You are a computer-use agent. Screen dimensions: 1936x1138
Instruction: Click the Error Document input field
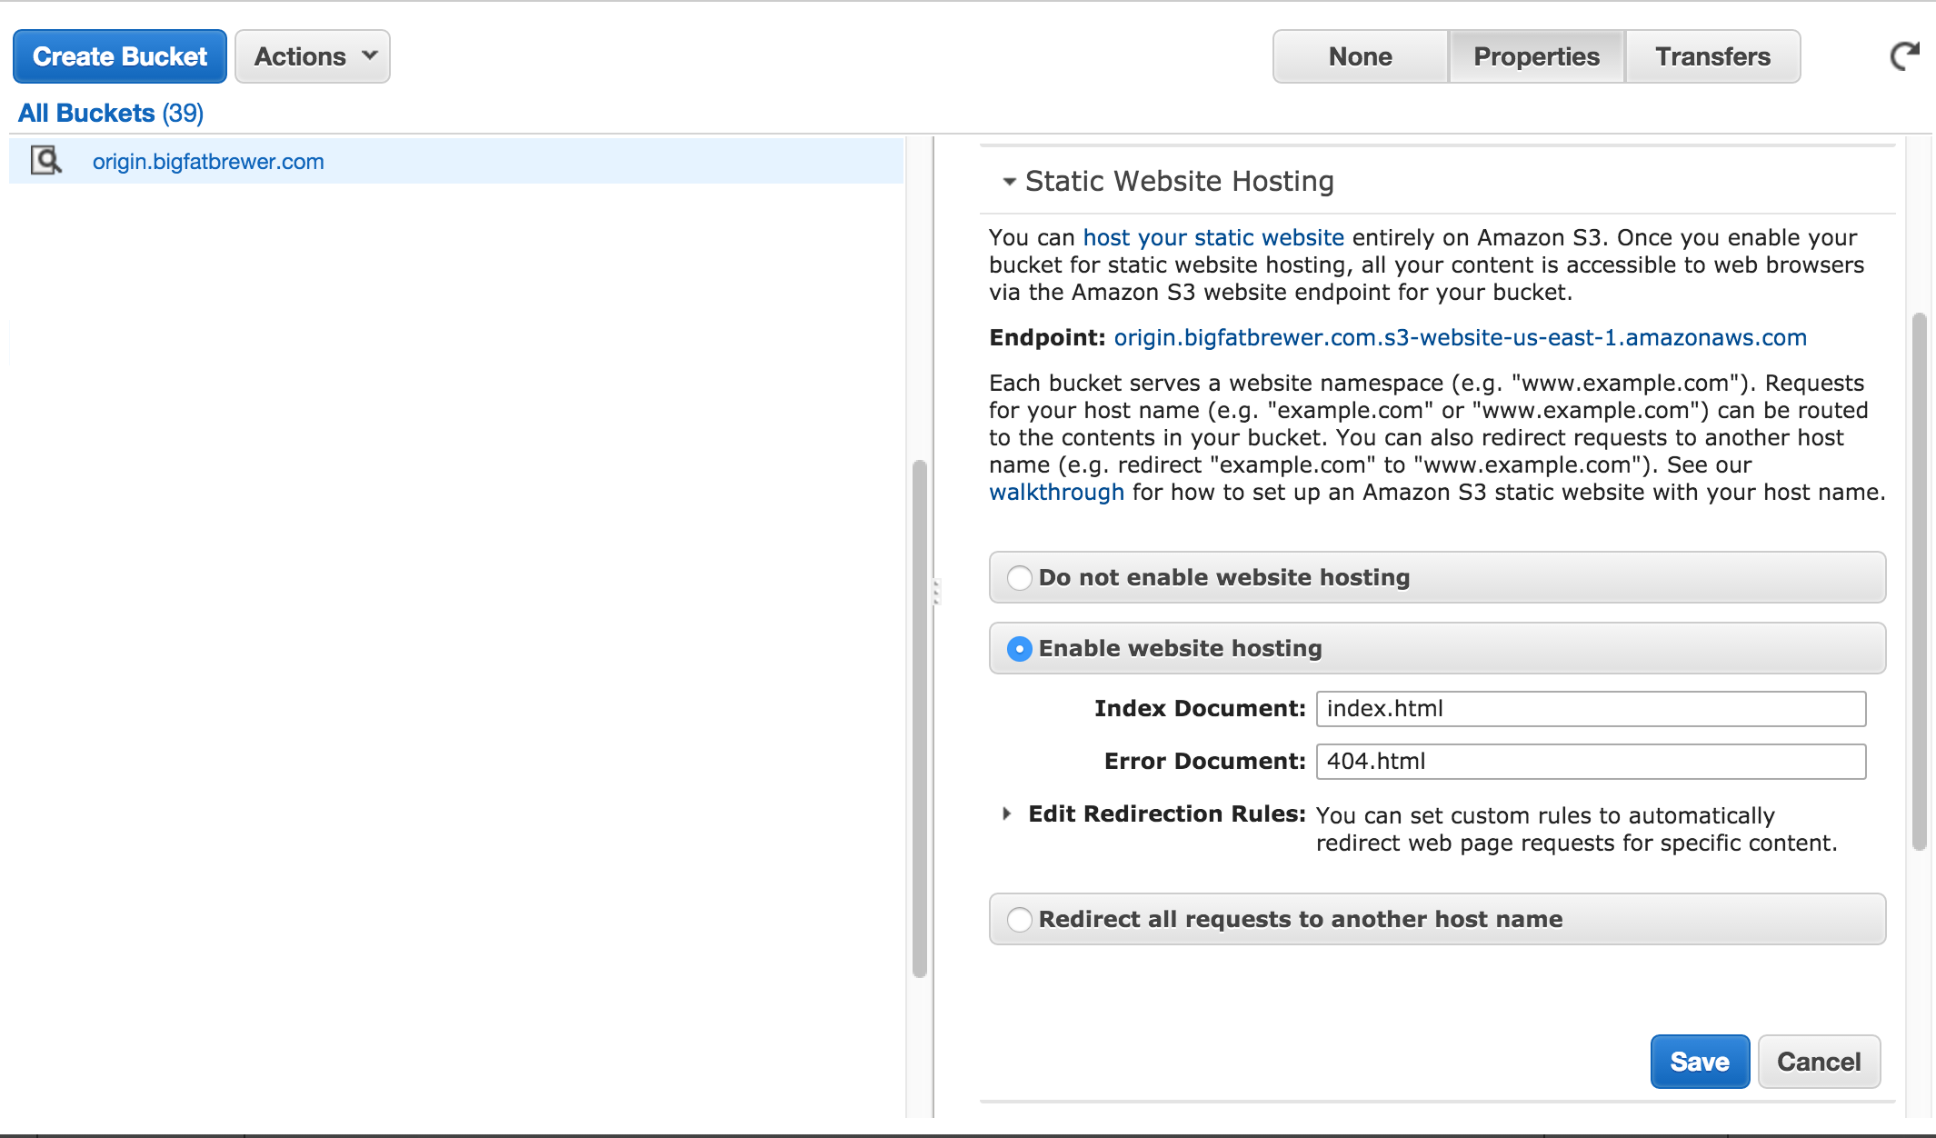pyautogui.click(x=1591, y=762)
